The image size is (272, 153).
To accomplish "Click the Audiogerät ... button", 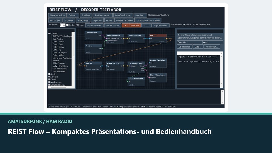I will pyautogui.click(x=212, y=47).
